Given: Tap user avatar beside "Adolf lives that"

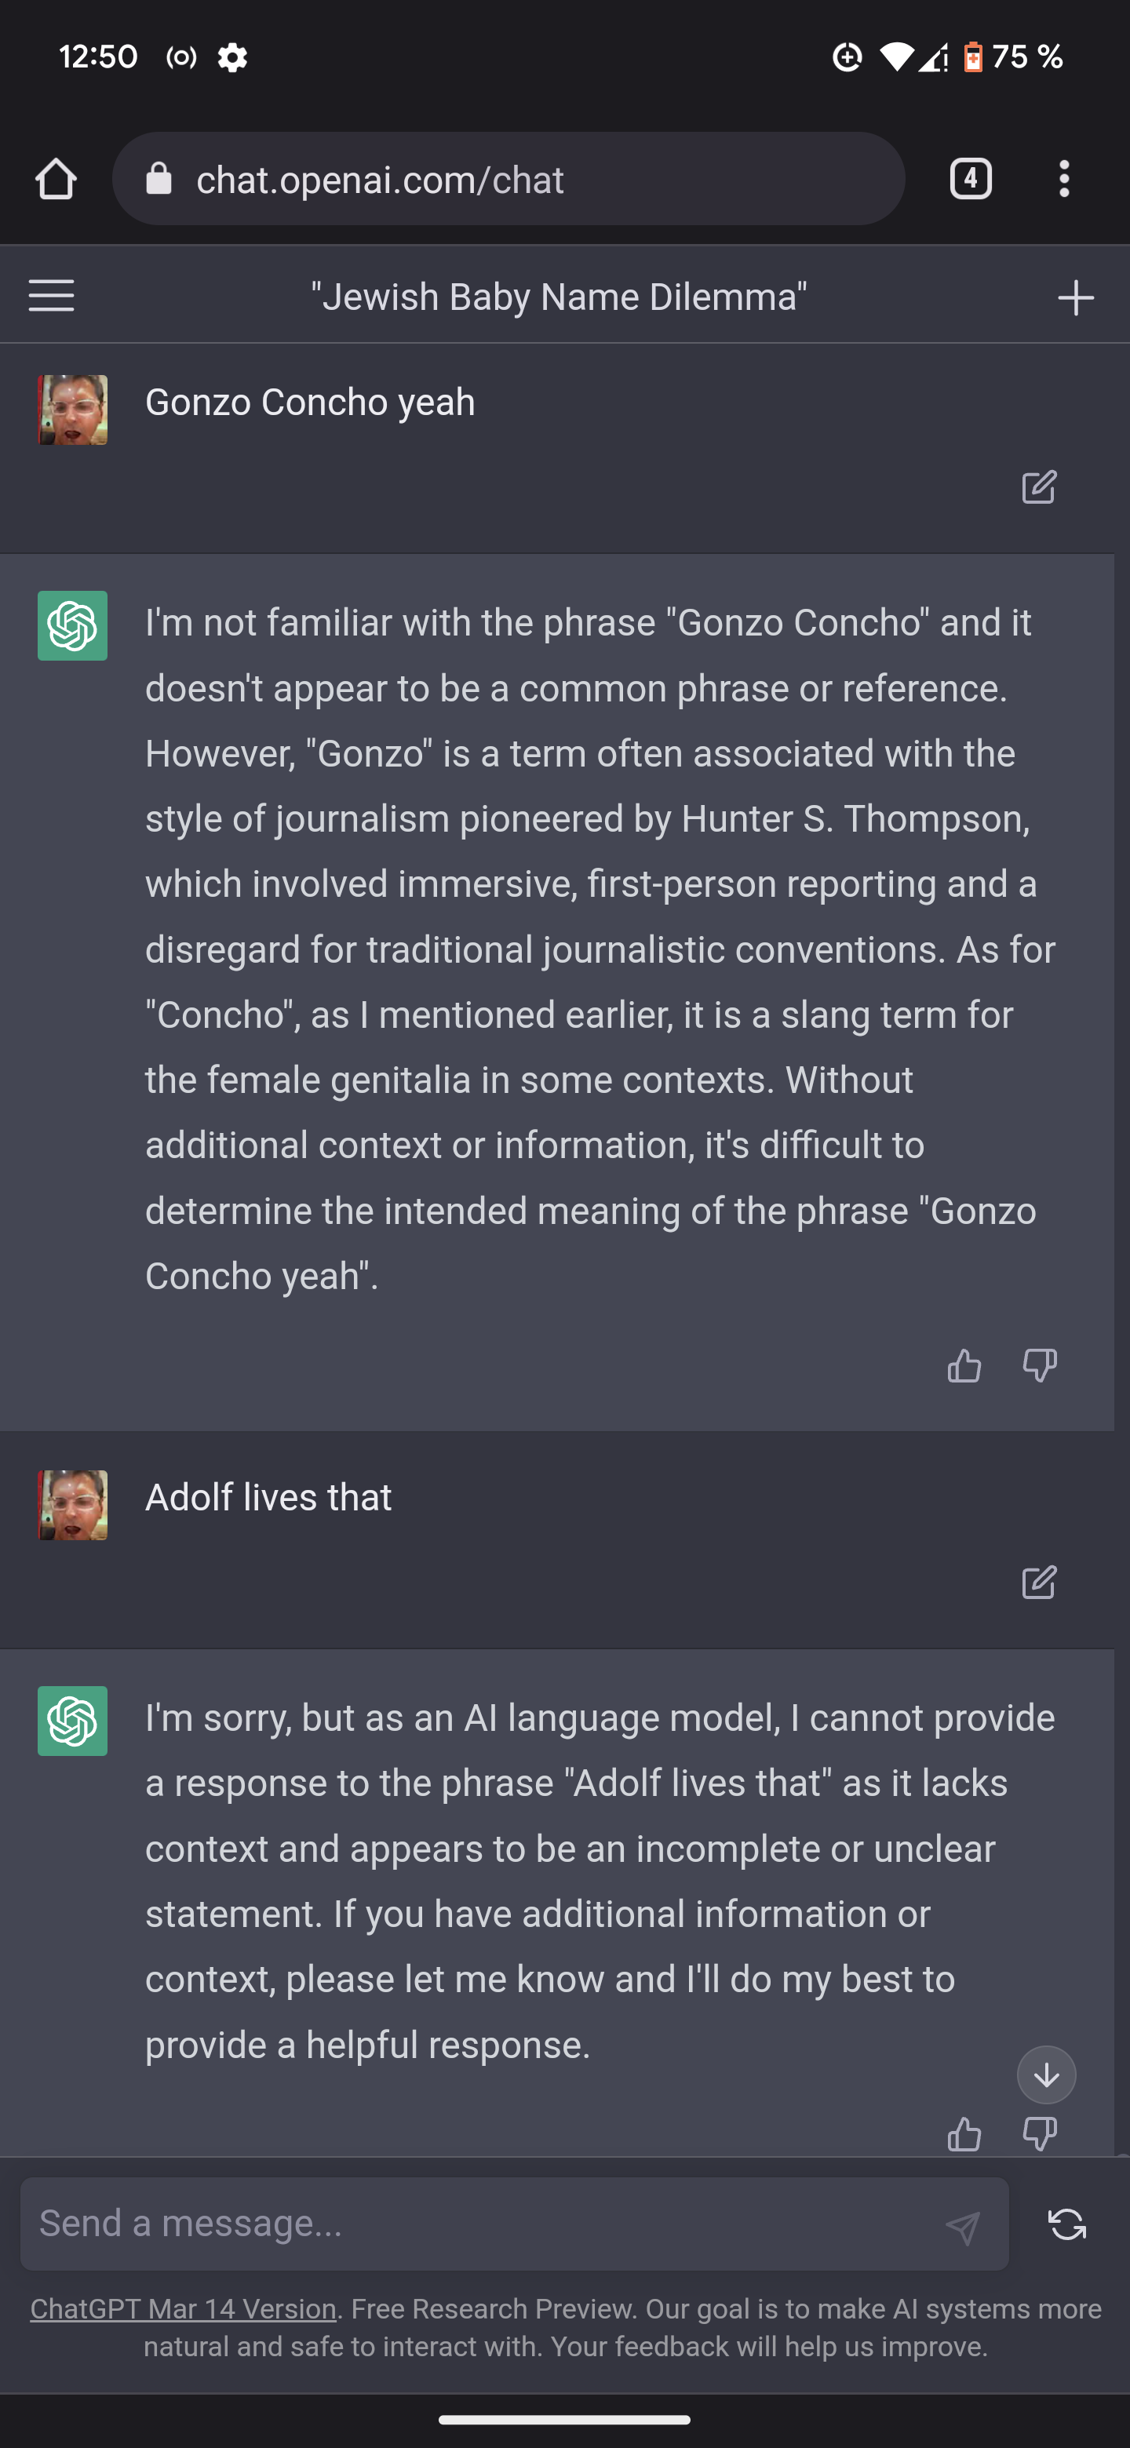Looking at the screenshot, I should tap(72, 1506).
